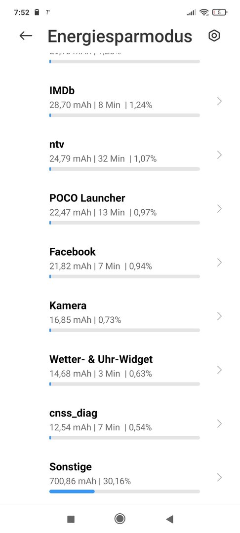Image resolution: width=240 pixels, height=533 pixels.
Task: Open settings via hexagon gear icon
Action: 214,36
